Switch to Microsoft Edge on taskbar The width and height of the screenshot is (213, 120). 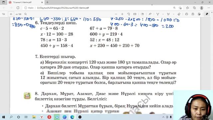(x=72, y=117)
